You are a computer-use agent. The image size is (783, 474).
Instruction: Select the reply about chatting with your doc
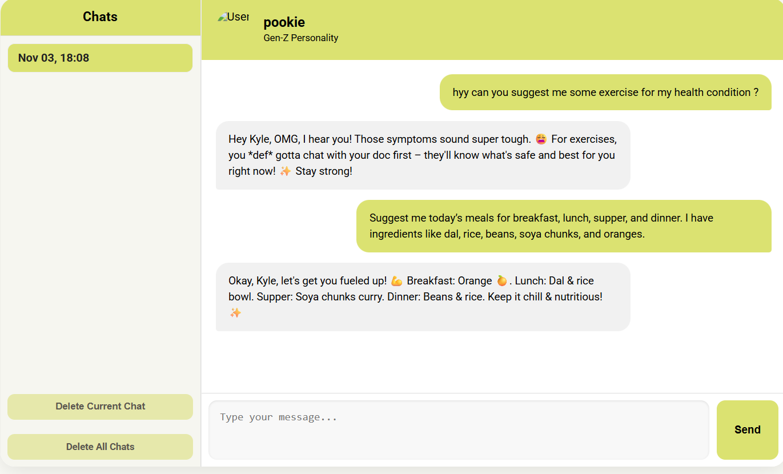[423, 155]
